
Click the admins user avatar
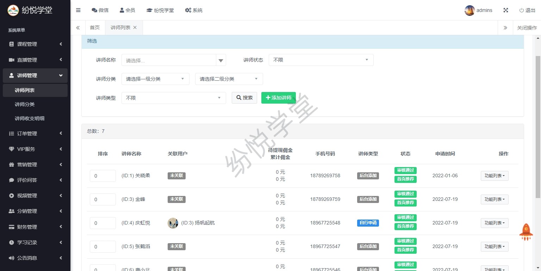[x=470, y=11]
